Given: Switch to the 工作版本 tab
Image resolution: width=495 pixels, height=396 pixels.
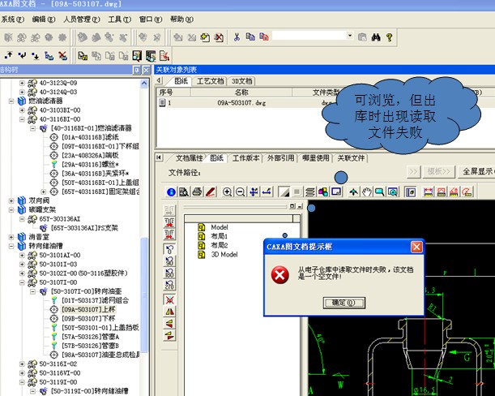Looking at the screenshot, I should (x=246, y=158).
